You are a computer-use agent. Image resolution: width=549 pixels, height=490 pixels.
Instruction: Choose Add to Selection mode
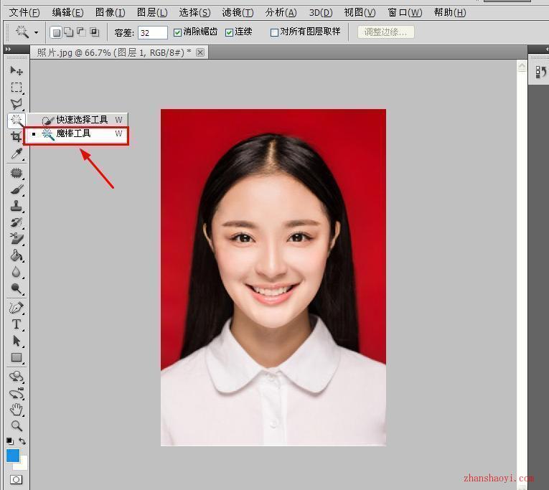point(69,32)
